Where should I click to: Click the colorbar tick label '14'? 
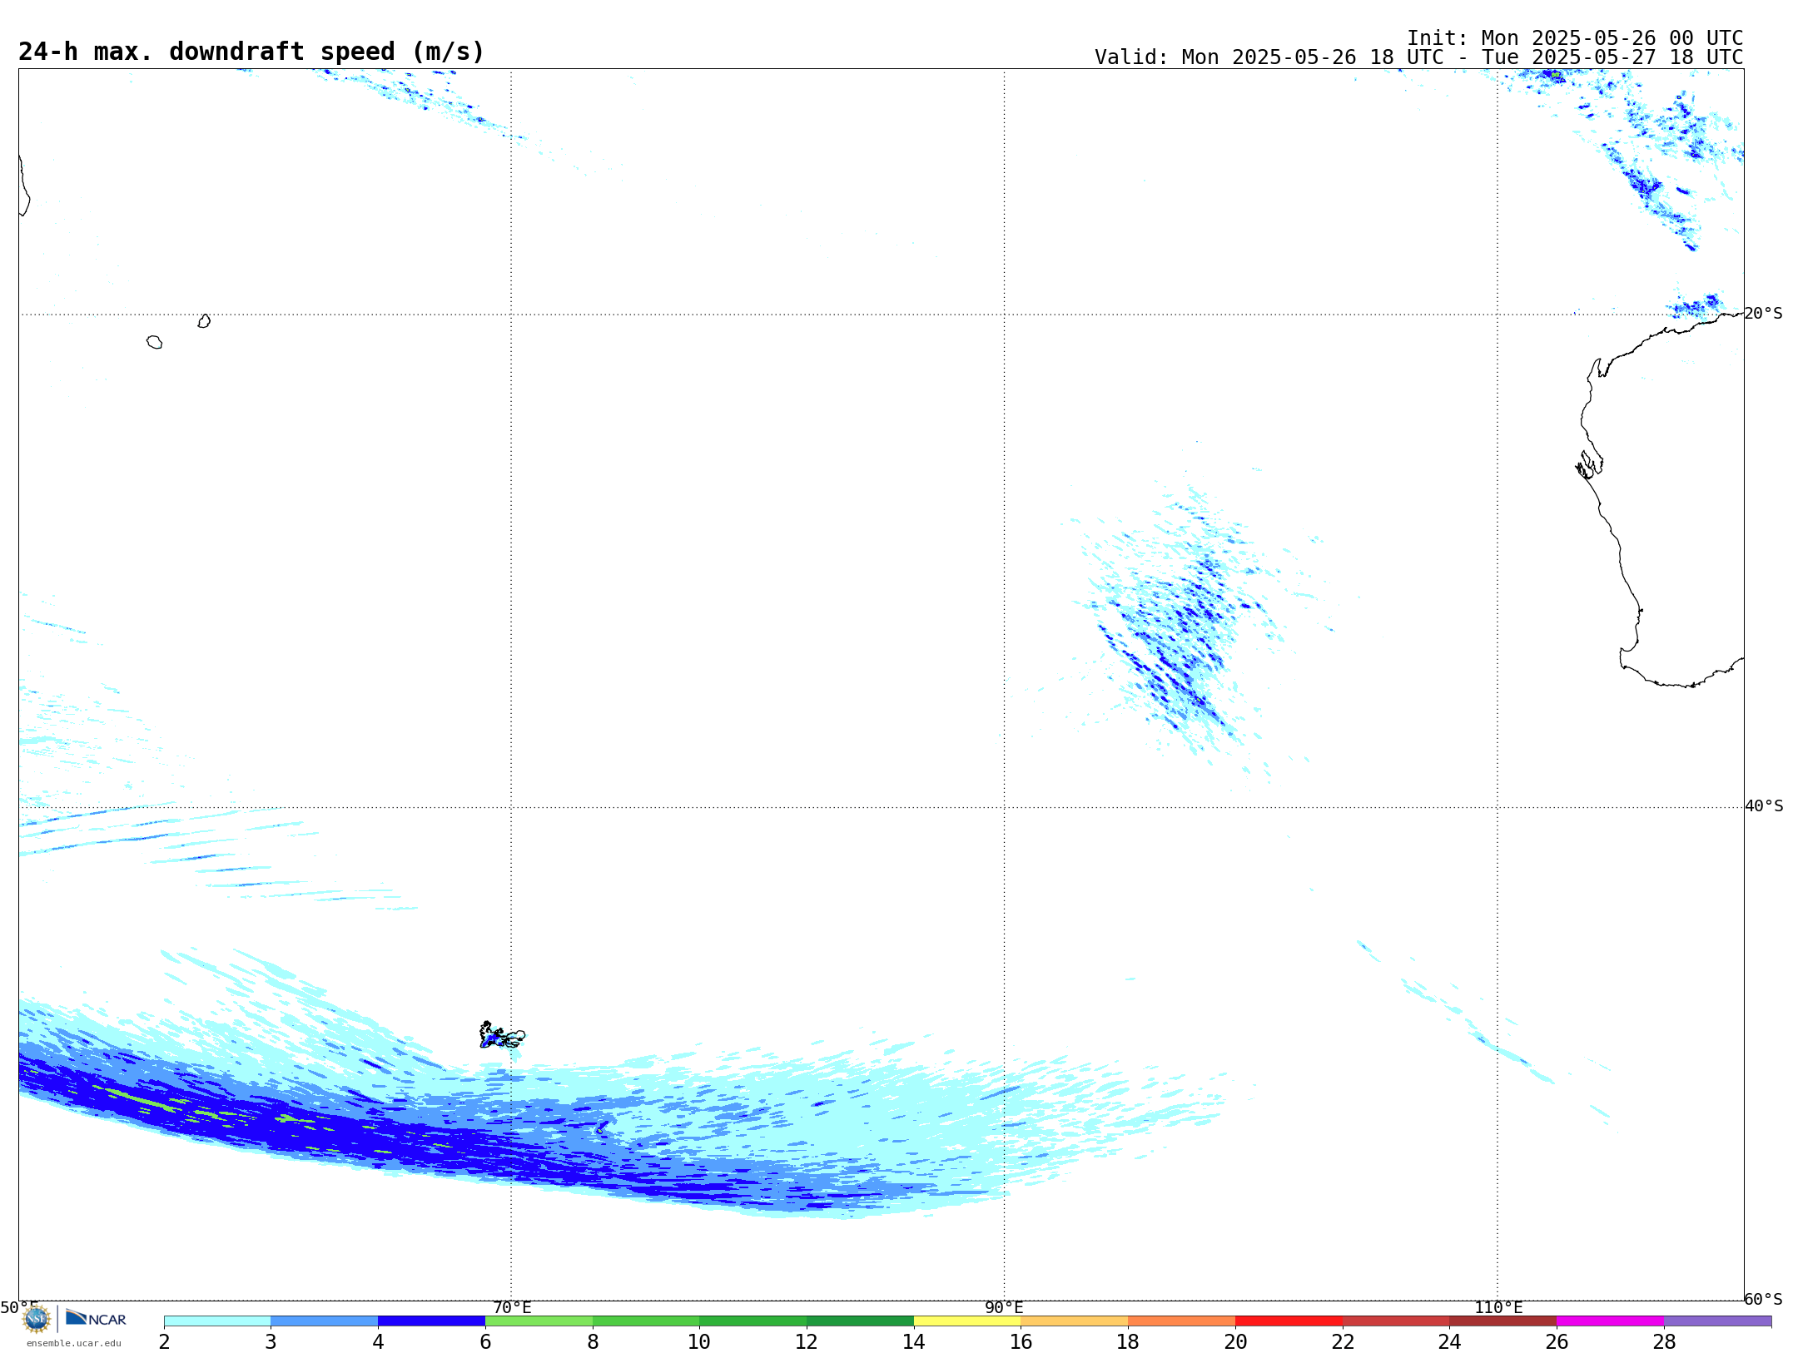[914, 1342]
